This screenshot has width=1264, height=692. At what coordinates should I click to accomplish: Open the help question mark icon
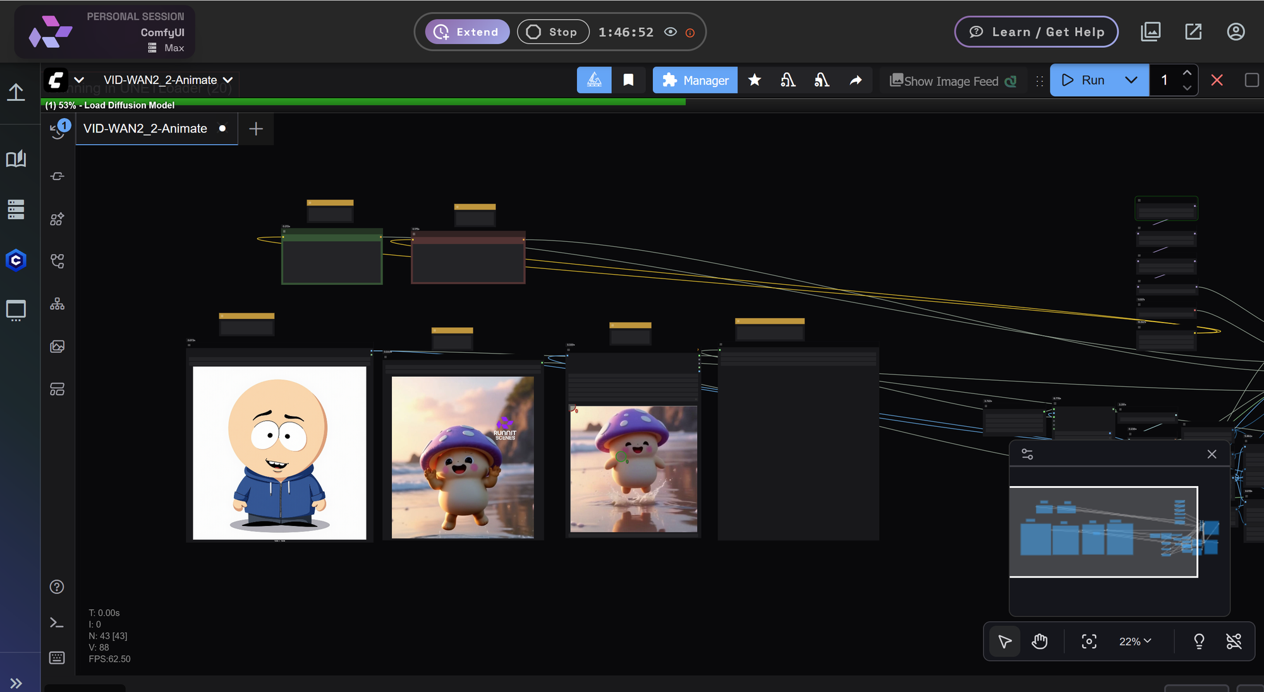pyautogui.click(x=57, y=587)
